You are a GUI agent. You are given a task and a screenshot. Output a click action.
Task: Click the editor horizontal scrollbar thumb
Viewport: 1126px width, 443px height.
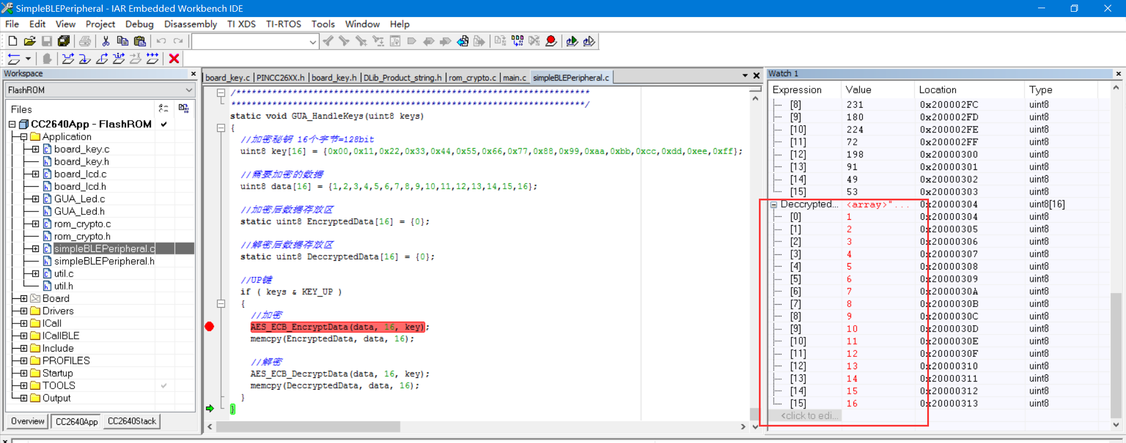(308, 427)
